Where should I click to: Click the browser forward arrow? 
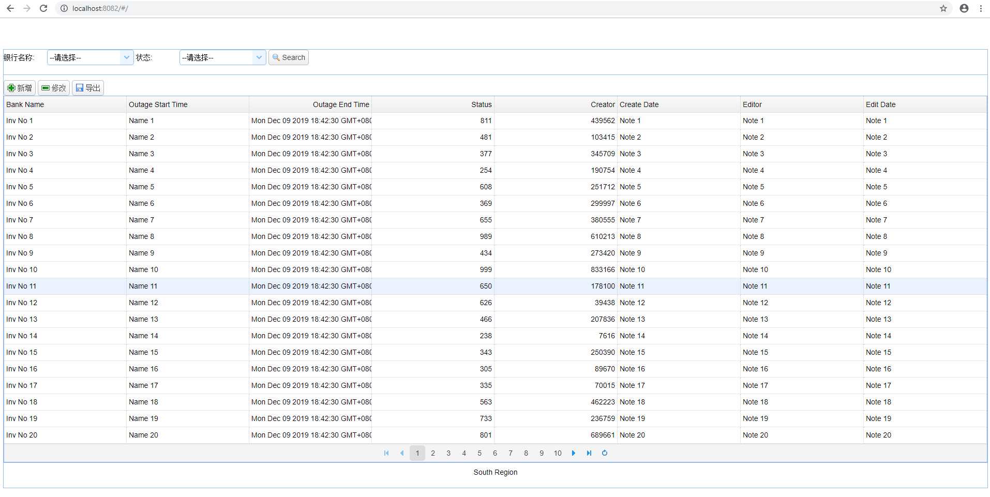click(x=27, y=8)
